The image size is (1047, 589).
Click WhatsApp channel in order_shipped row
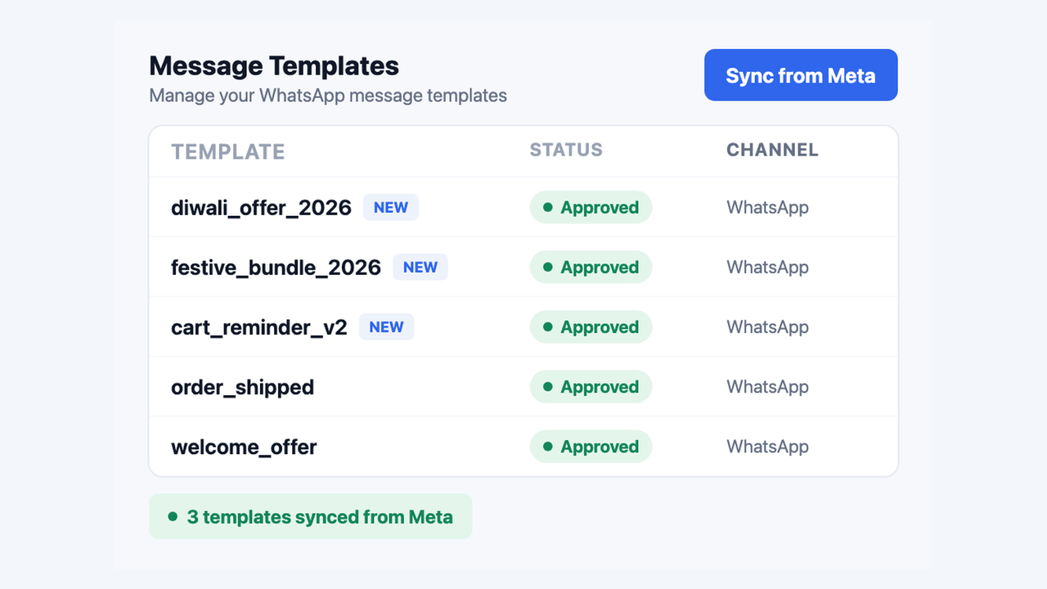click(x=767, y=387)
